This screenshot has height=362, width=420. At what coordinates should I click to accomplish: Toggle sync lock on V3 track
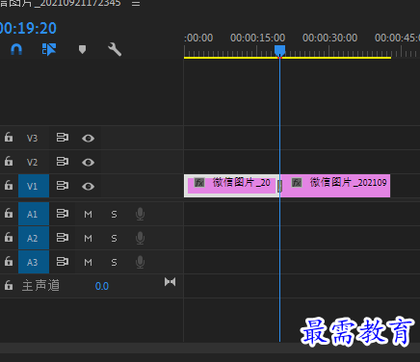(x=63, y=138)
